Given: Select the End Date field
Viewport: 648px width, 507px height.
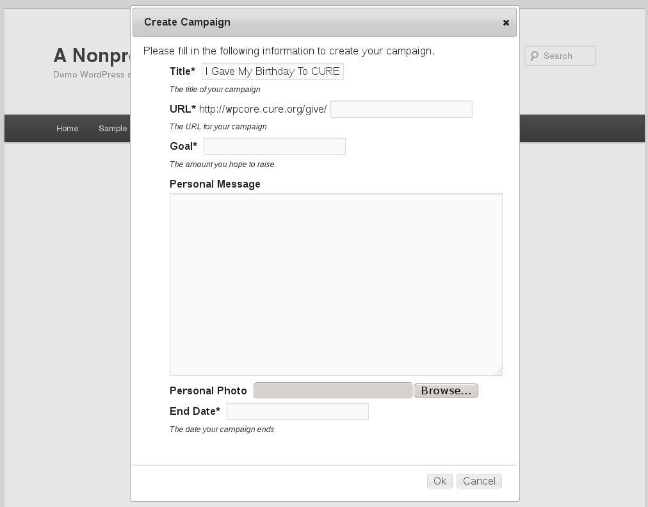Looking at the screenshot, I should click(298, 411).
